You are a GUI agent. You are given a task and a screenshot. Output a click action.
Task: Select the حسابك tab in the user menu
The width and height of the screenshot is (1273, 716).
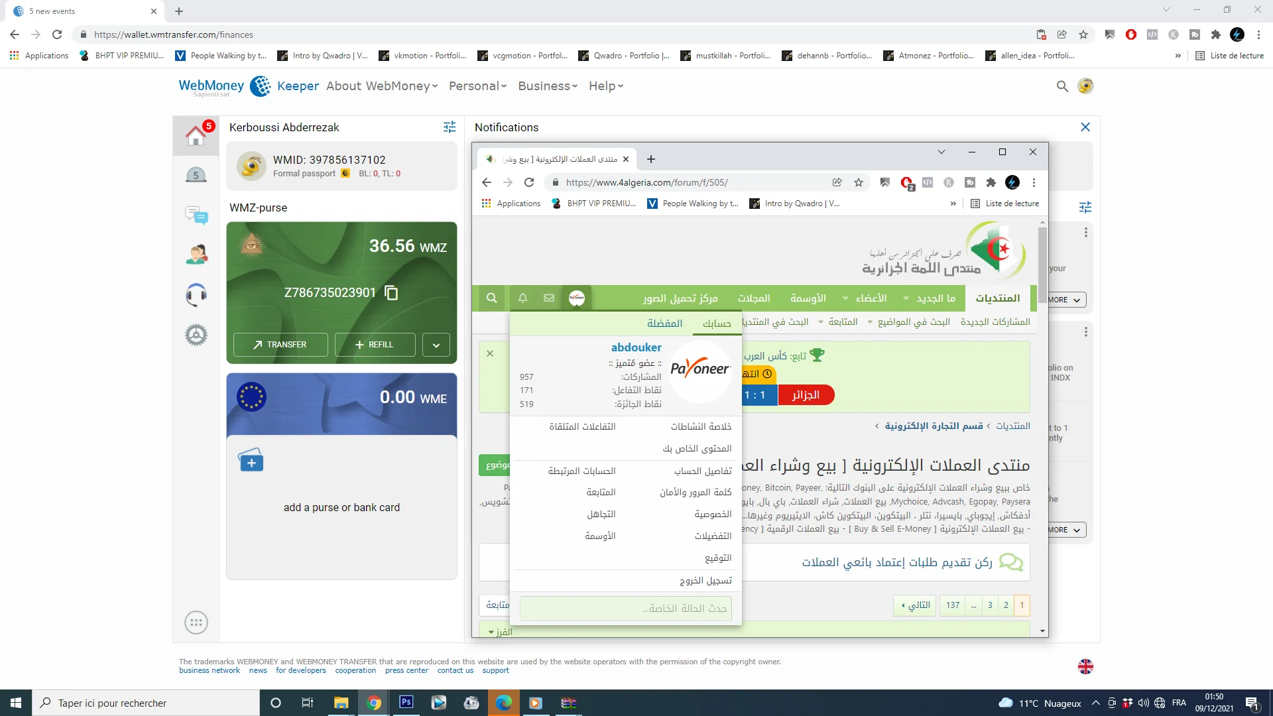[x=717, y=324]
